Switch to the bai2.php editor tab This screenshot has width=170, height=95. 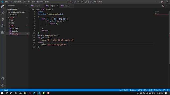[x=67, y=6]
